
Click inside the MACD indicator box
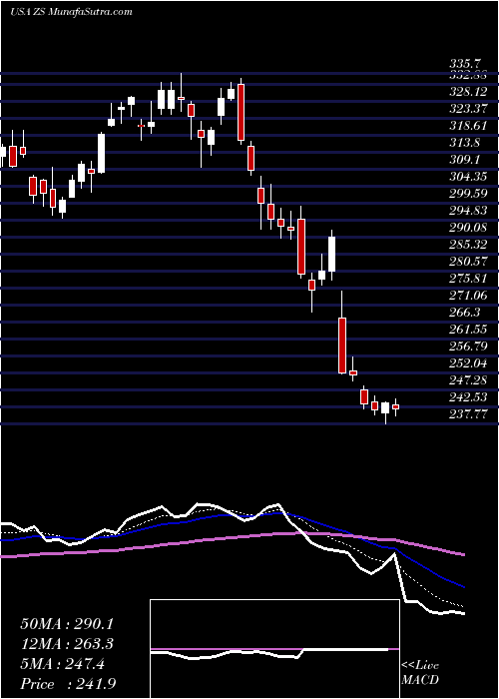274,649
